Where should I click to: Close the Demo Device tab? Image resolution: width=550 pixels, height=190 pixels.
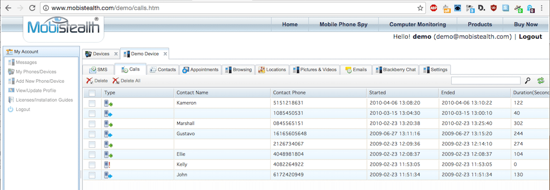(x=166, y=54)
